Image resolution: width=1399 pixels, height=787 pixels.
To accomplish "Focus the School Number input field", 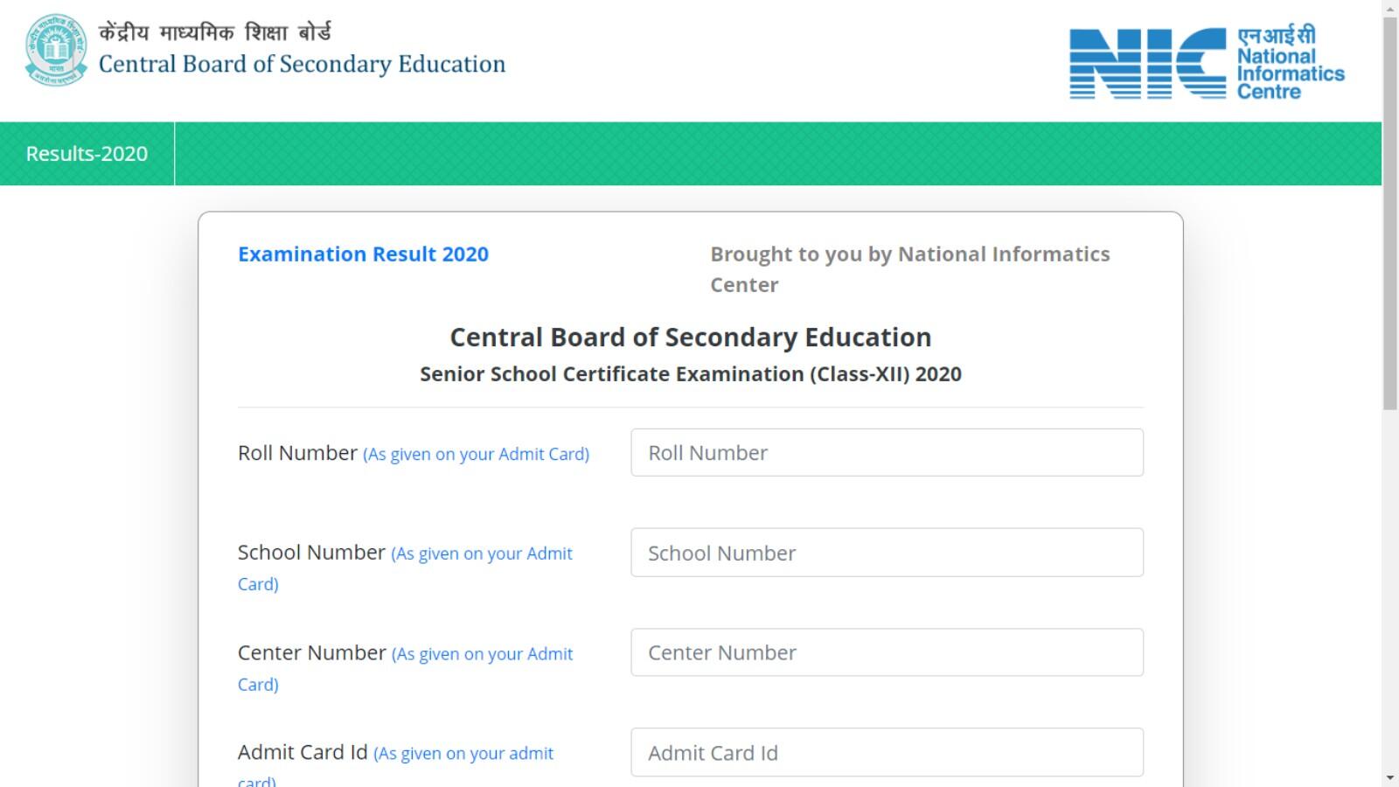I will [887, 553].
